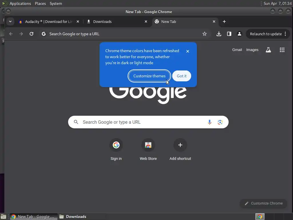Close the New Tab tab

point(214,21)
